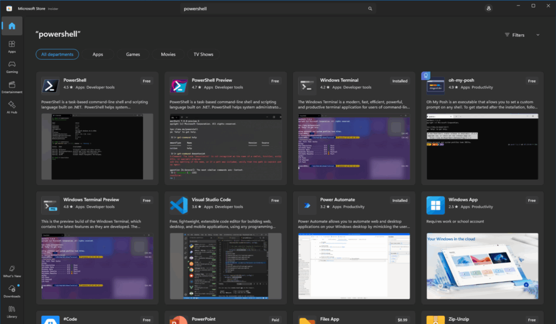
Task: Click the PowerShell Preview app icon
Action: (x=178, y=86)
